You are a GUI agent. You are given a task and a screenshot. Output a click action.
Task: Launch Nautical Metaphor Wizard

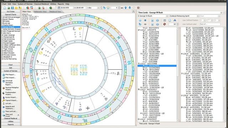click(11, 89)
